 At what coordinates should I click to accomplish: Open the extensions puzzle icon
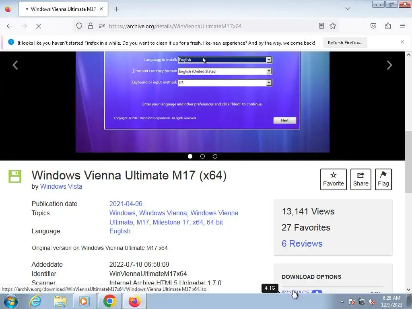388,26
